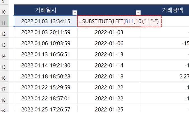Click the cell containing the SUBSTITUTE formula
This screenshot has height=113, width=189.
pos(120,21)
